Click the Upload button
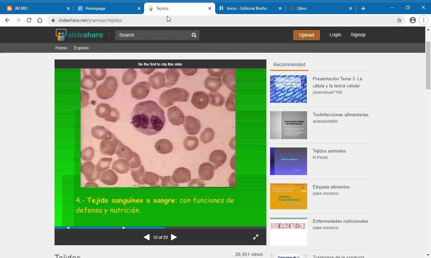Screen dimensions: 431x258 [306, 35]
